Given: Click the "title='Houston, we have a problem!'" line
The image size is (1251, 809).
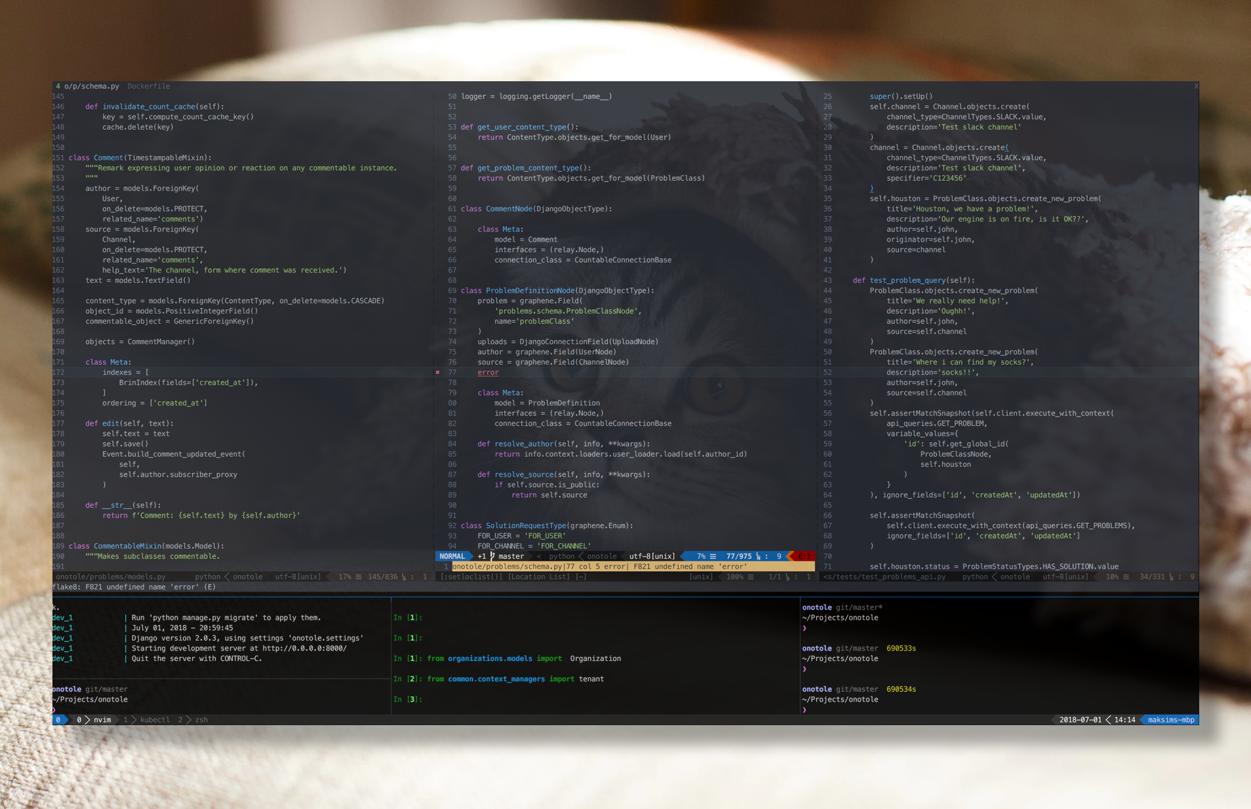Looking at the screenshot, I should (962, 209).
